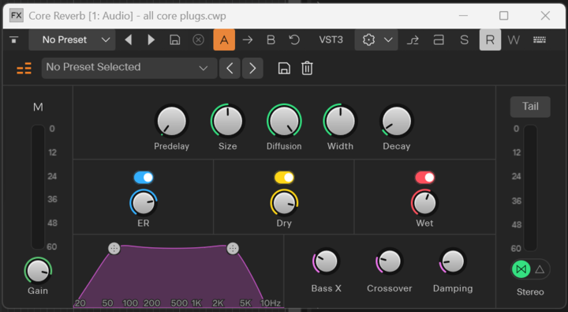This screenshot has width=568, height=312.
Task: Click the copy A to B arrow
Action: [248, 39]
